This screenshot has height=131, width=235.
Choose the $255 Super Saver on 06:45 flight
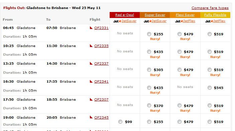[149, 34]
